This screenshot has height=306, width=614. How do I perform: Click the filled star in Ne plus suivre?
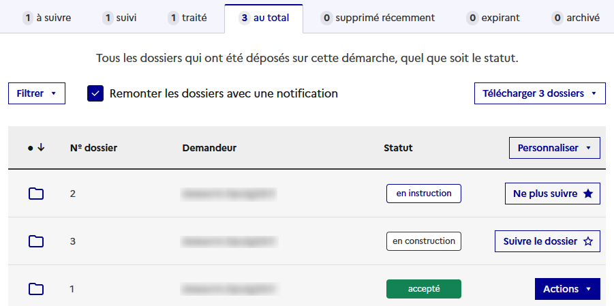[588, 194]
